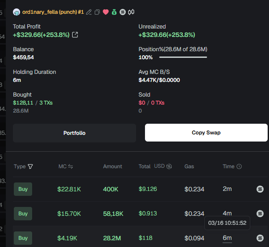The width and height of the screenshot is (269, 247).
Task: Filter transactions by Type funnel icon
Action: (x=30, y=166)
